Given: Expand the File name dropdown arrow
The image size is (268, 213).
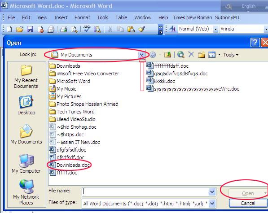Looking at the screenshot, I should coord(212,191).
